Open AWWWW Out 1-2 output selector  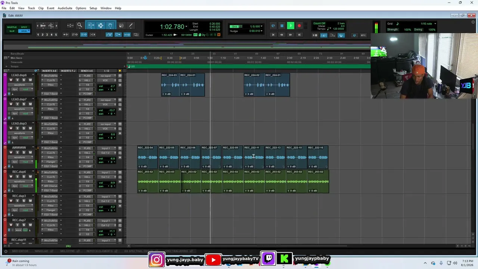coord(107,153)
